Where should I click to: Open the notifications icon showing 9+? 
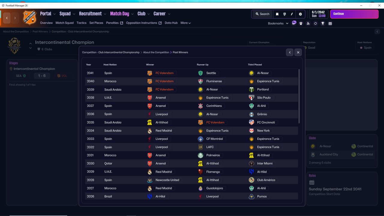294,23
